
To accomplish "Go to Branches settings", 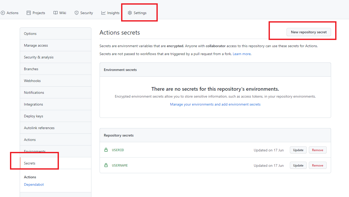I will coord(56,69).
